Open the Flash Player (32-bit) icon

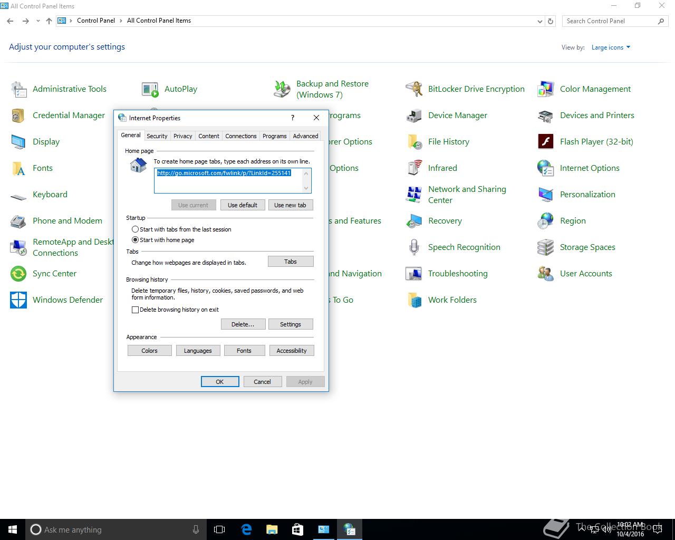click(x=546, y=142)
